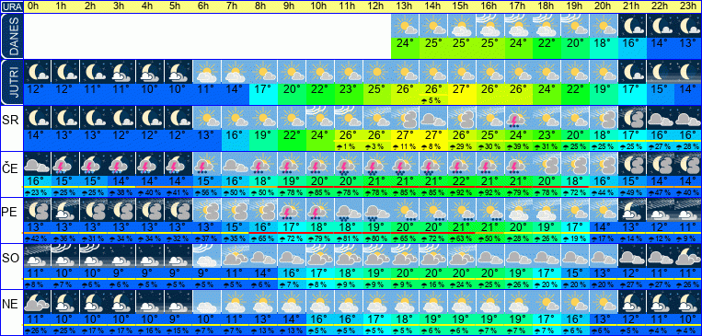Select the moon icon at JUTRI 23h
The width and height of the screenshot is (702, 336).
pyautogui.click(x=687, y=72)
